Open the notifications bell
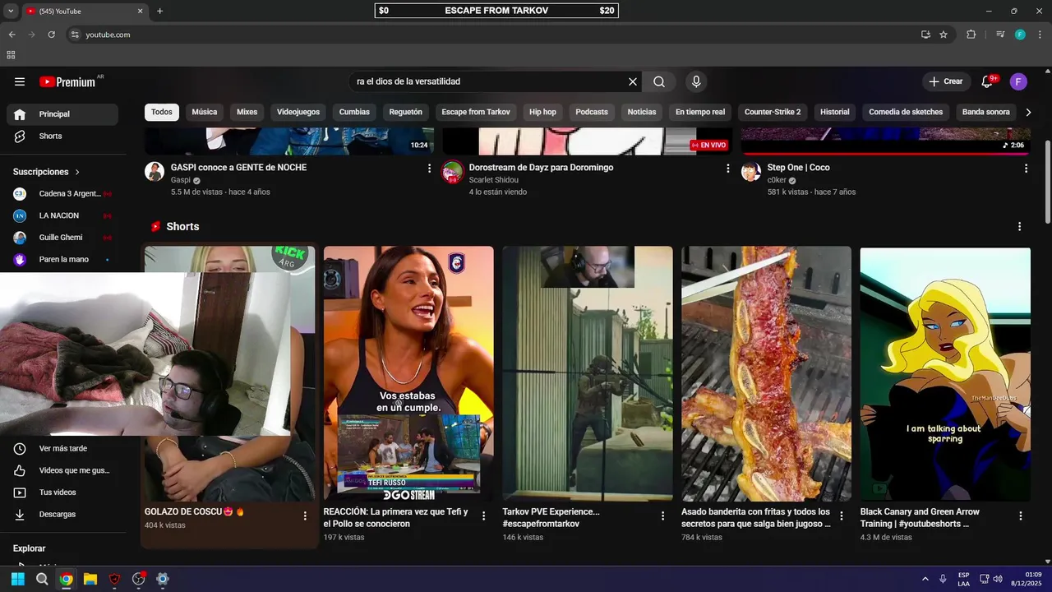 988,81
